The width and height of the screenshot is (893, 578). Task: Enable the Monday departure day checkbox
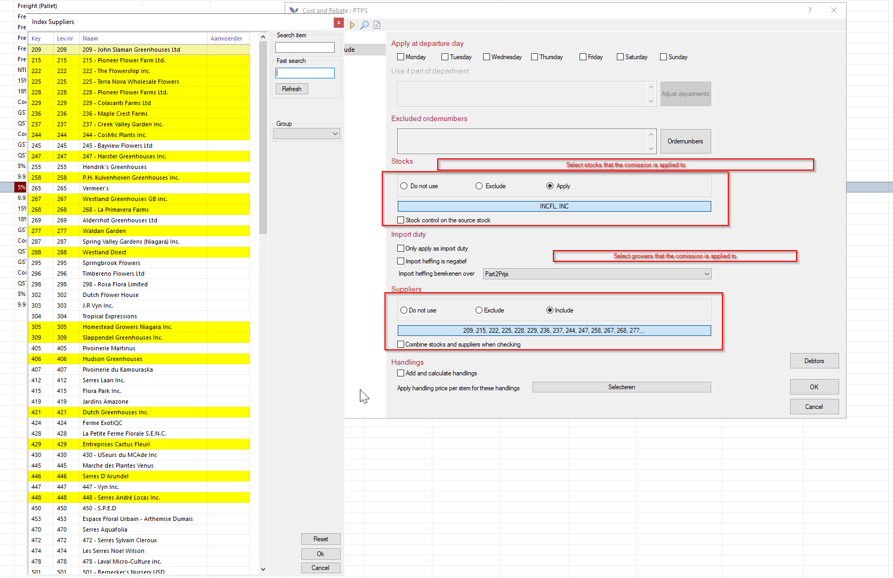click(x=401, y=57)
